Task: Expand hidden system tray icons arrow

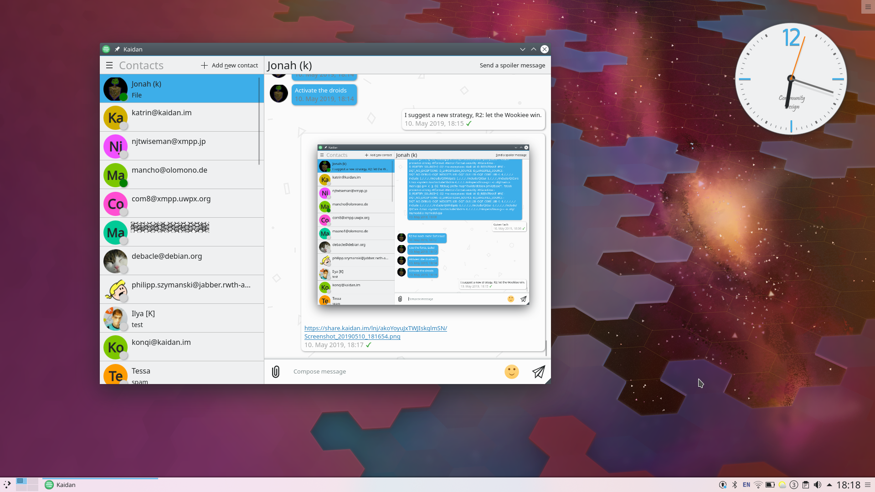Action: pyautogui.click(x=829, y=485)
